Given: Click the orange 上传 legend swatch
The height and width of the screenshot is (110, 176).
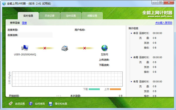Looking at the screenshot, I should pyautogui.click(x=115, y=89).
